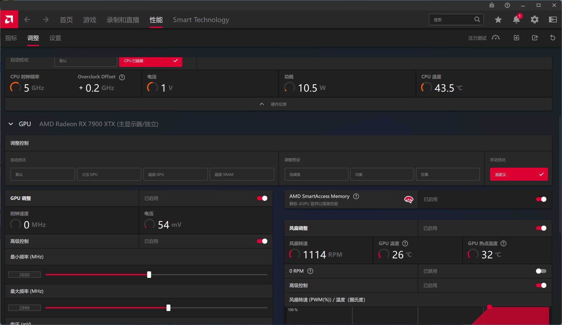Image resolution: width=562 pixels, height=325 pixels.
Task: Open the help question mark icon
Action: click(x=507, y=5)
